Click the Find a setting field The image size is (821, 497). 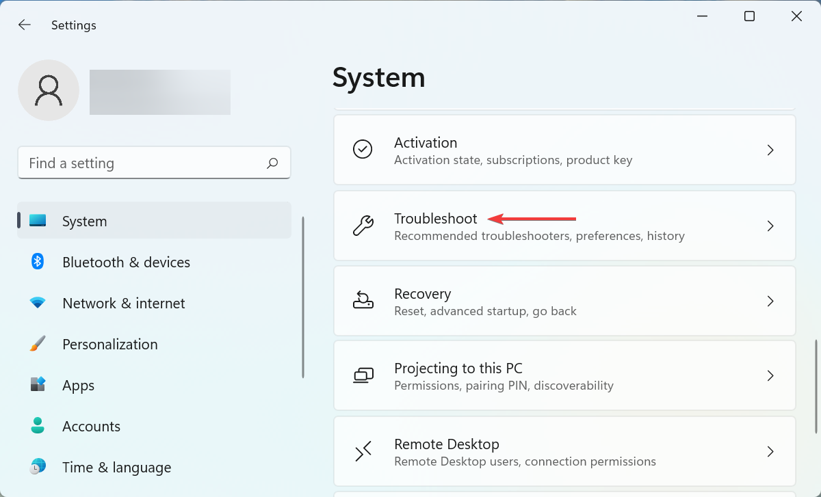[x=144, y=163]
